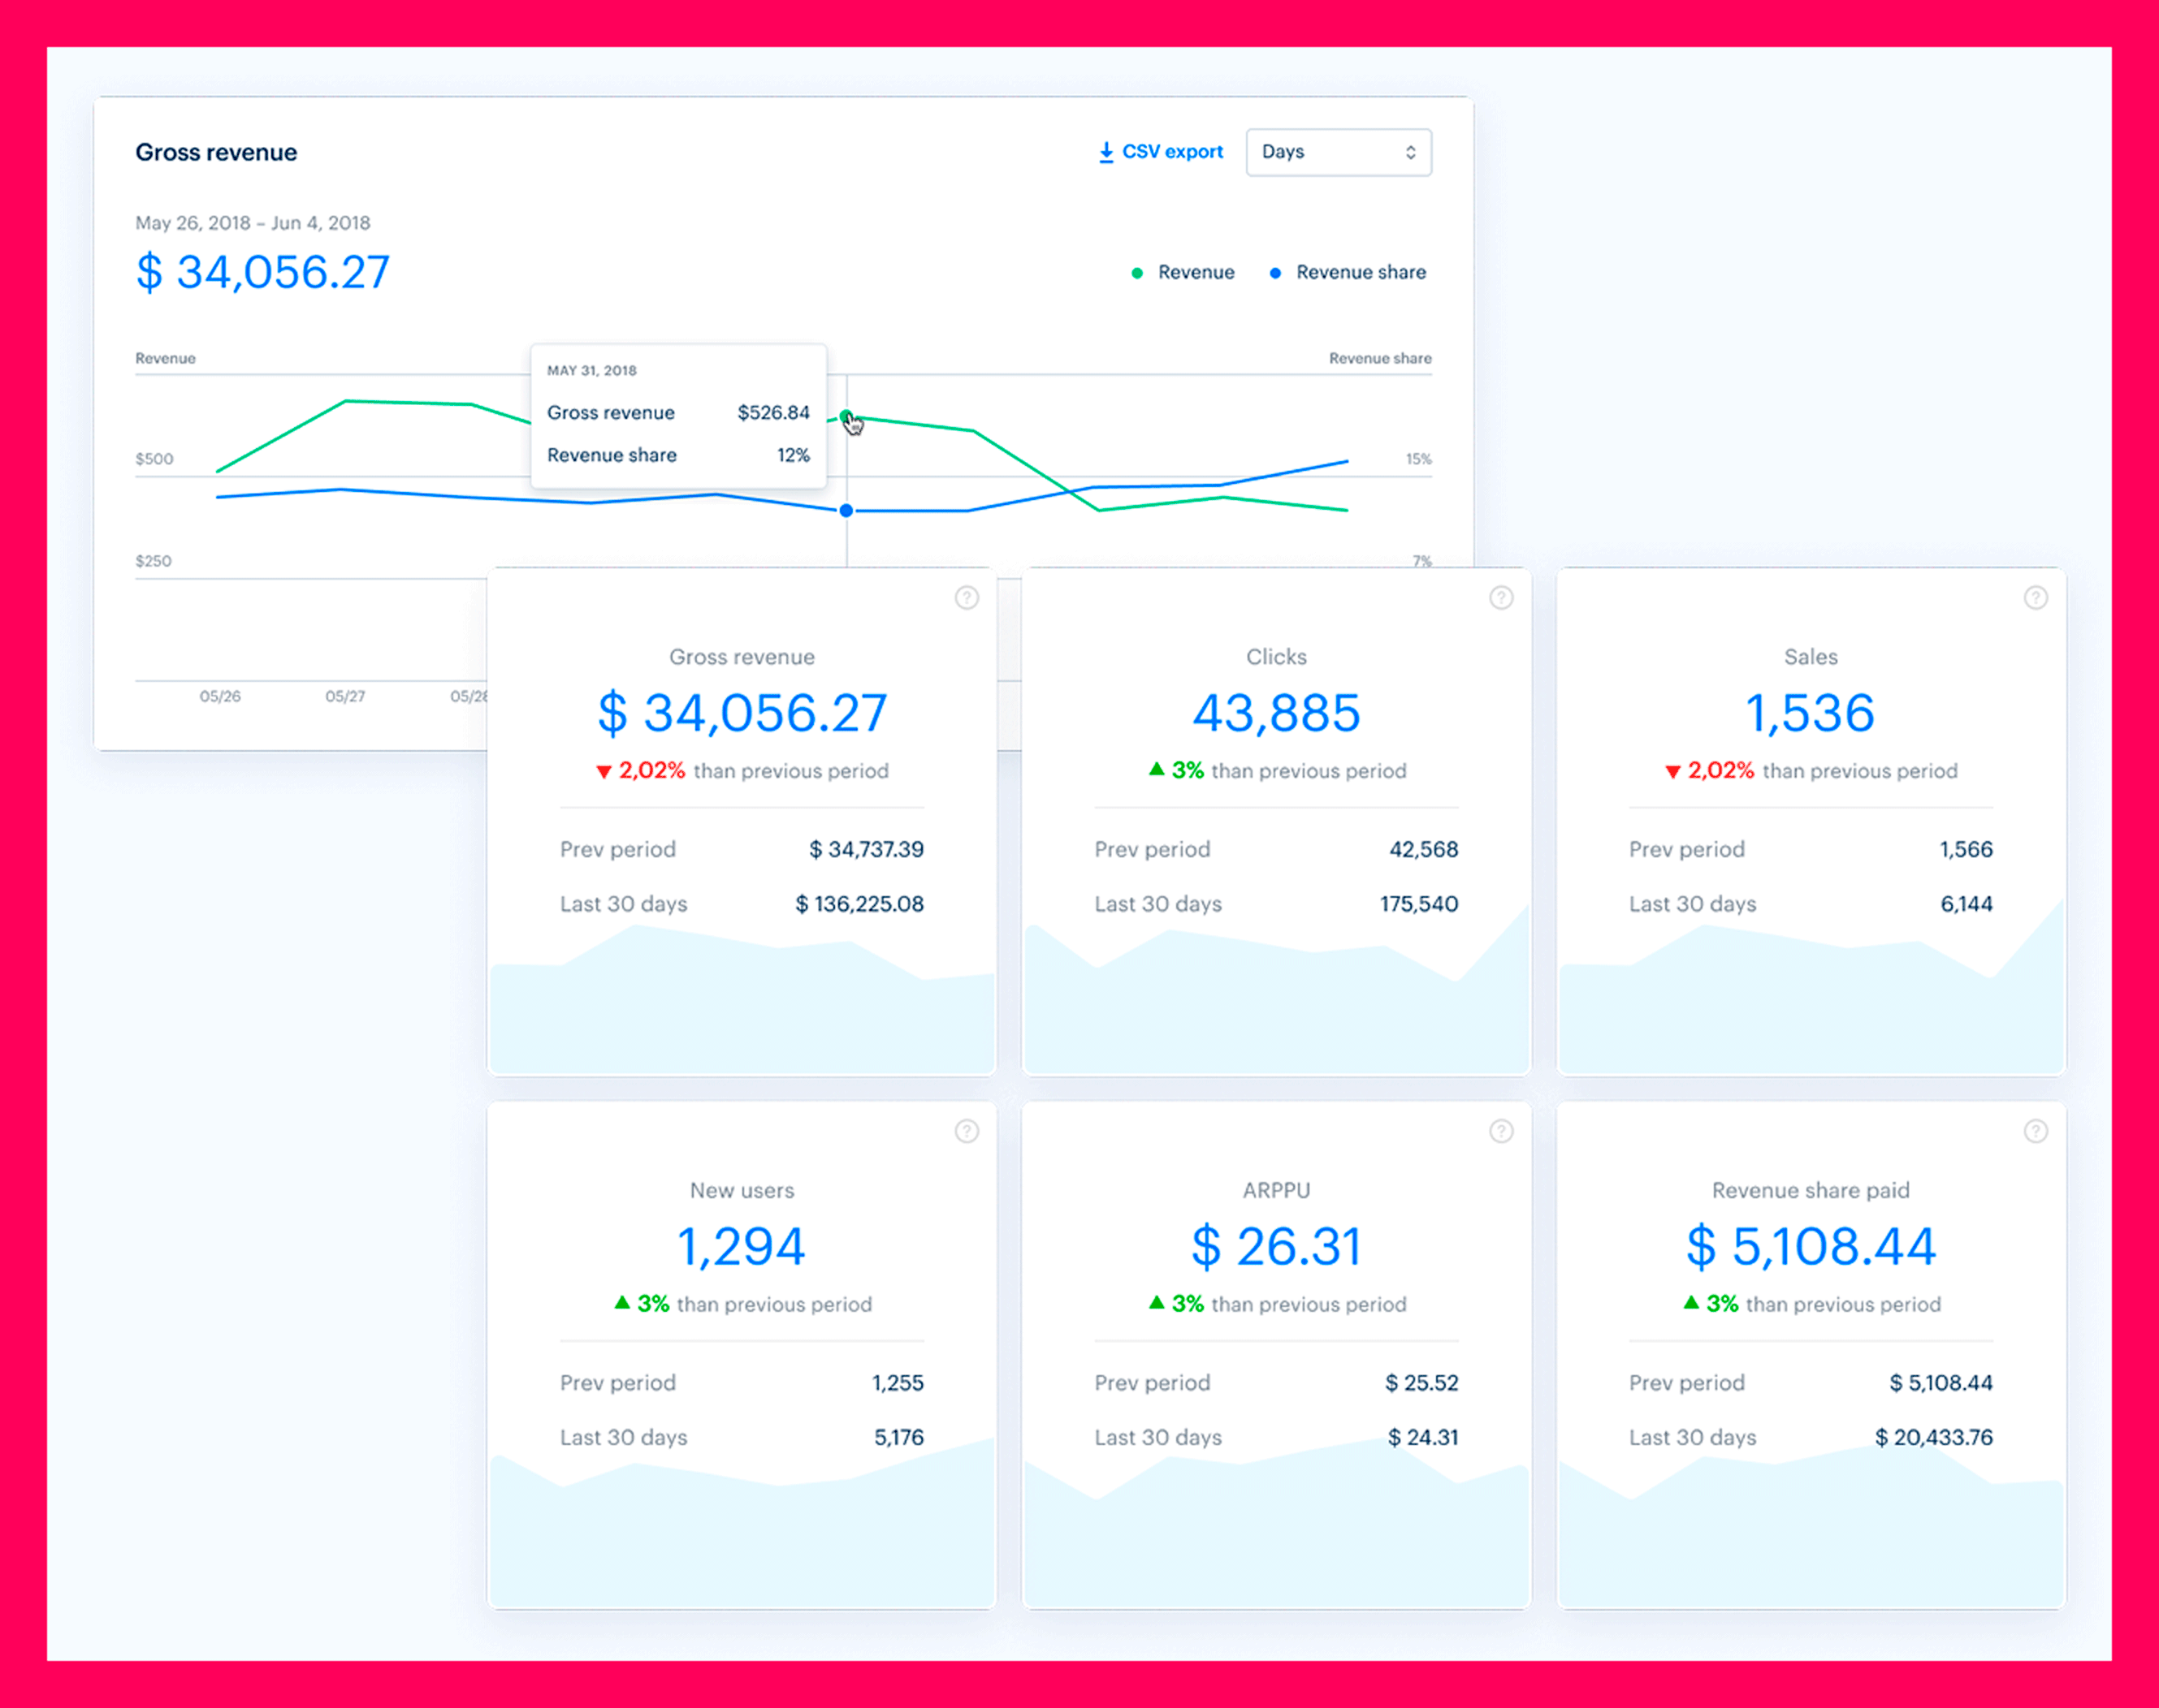
Task: Click the CSV export link text
Action: pyautogui.click(x=1173, y=152)
